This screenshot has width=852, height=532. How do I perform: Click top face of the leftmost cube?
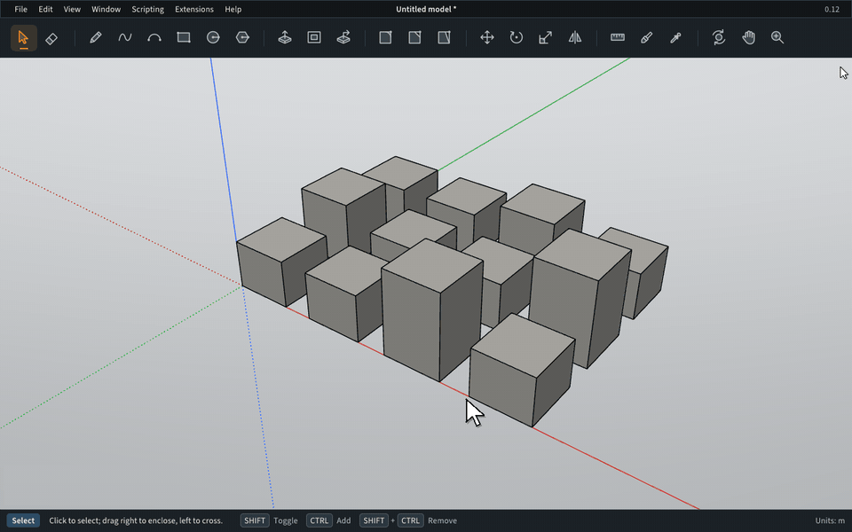tap(282, 240)
